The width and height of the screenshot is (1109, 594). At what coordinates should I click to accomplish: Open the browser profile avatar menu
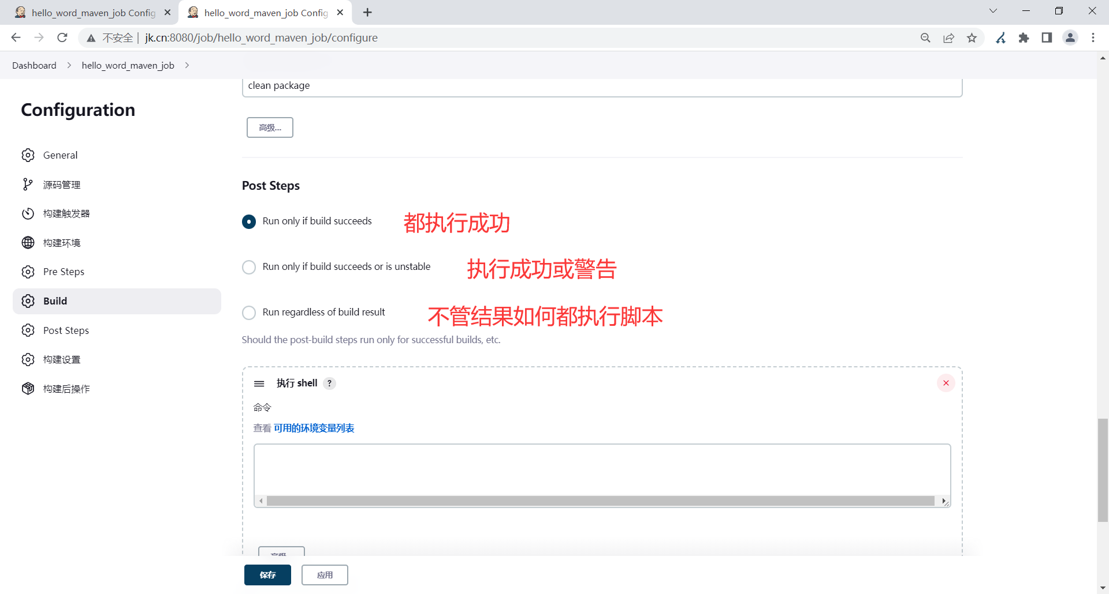click(x=1070, y=37)
